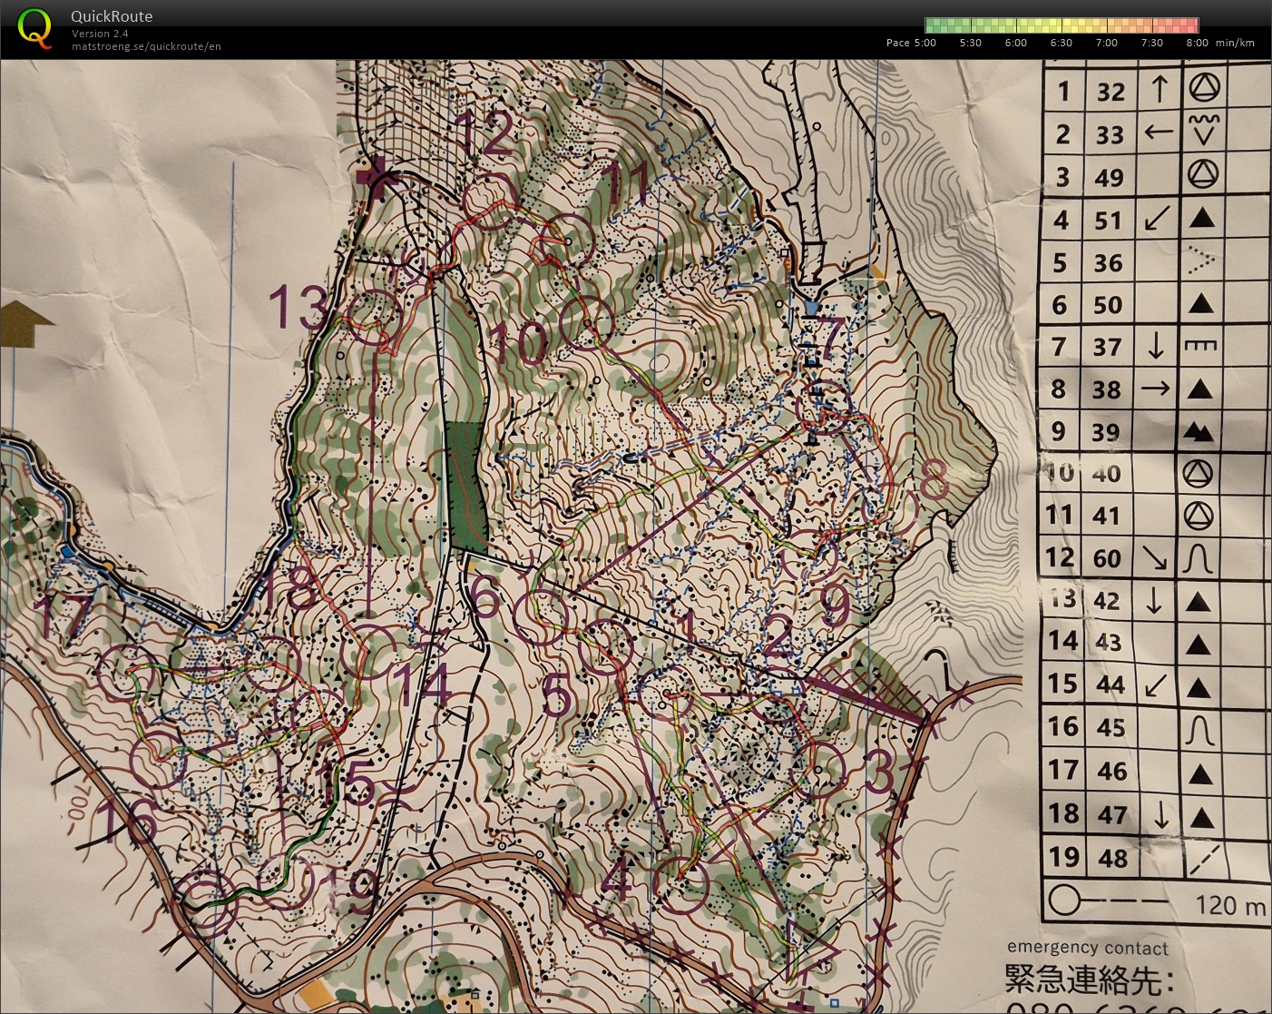Click the emergency contact text
Viewport: 1272px width, 1014px height.
(1087, 948)
